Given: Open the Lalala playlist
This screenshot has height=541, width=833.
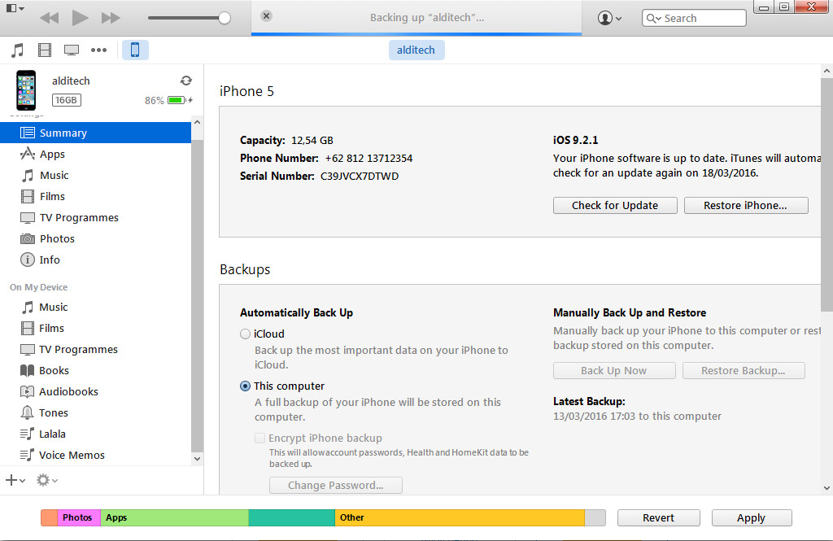Looking at the screenshot, I should [x=96, y=434].
